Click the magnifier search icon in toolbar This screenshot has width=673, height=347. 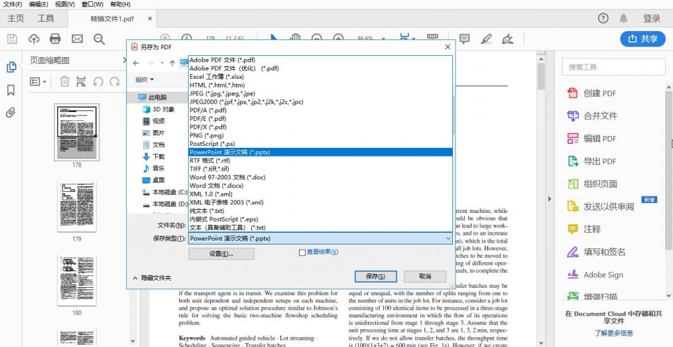click(99, 39)
